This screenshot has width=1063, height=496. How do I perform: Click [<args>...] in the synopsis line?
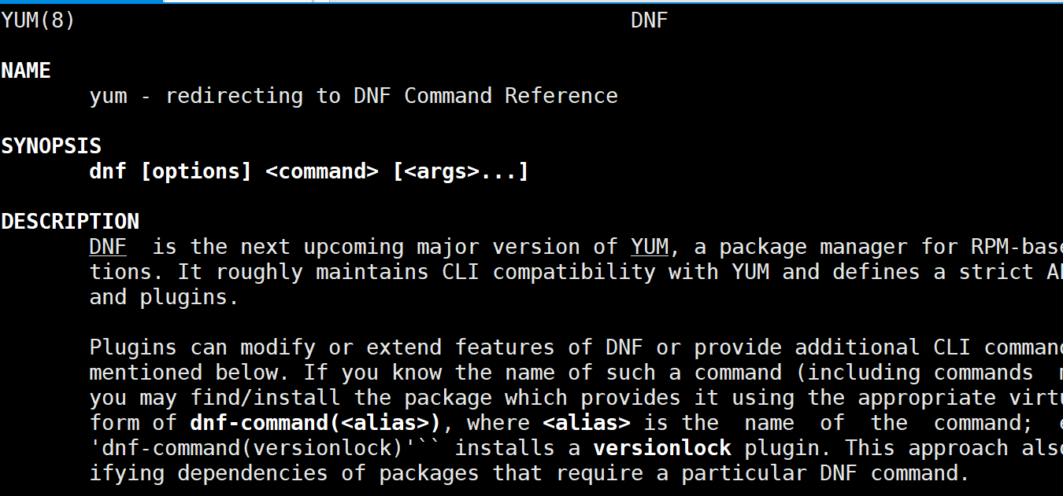click(x=461, y=171)
